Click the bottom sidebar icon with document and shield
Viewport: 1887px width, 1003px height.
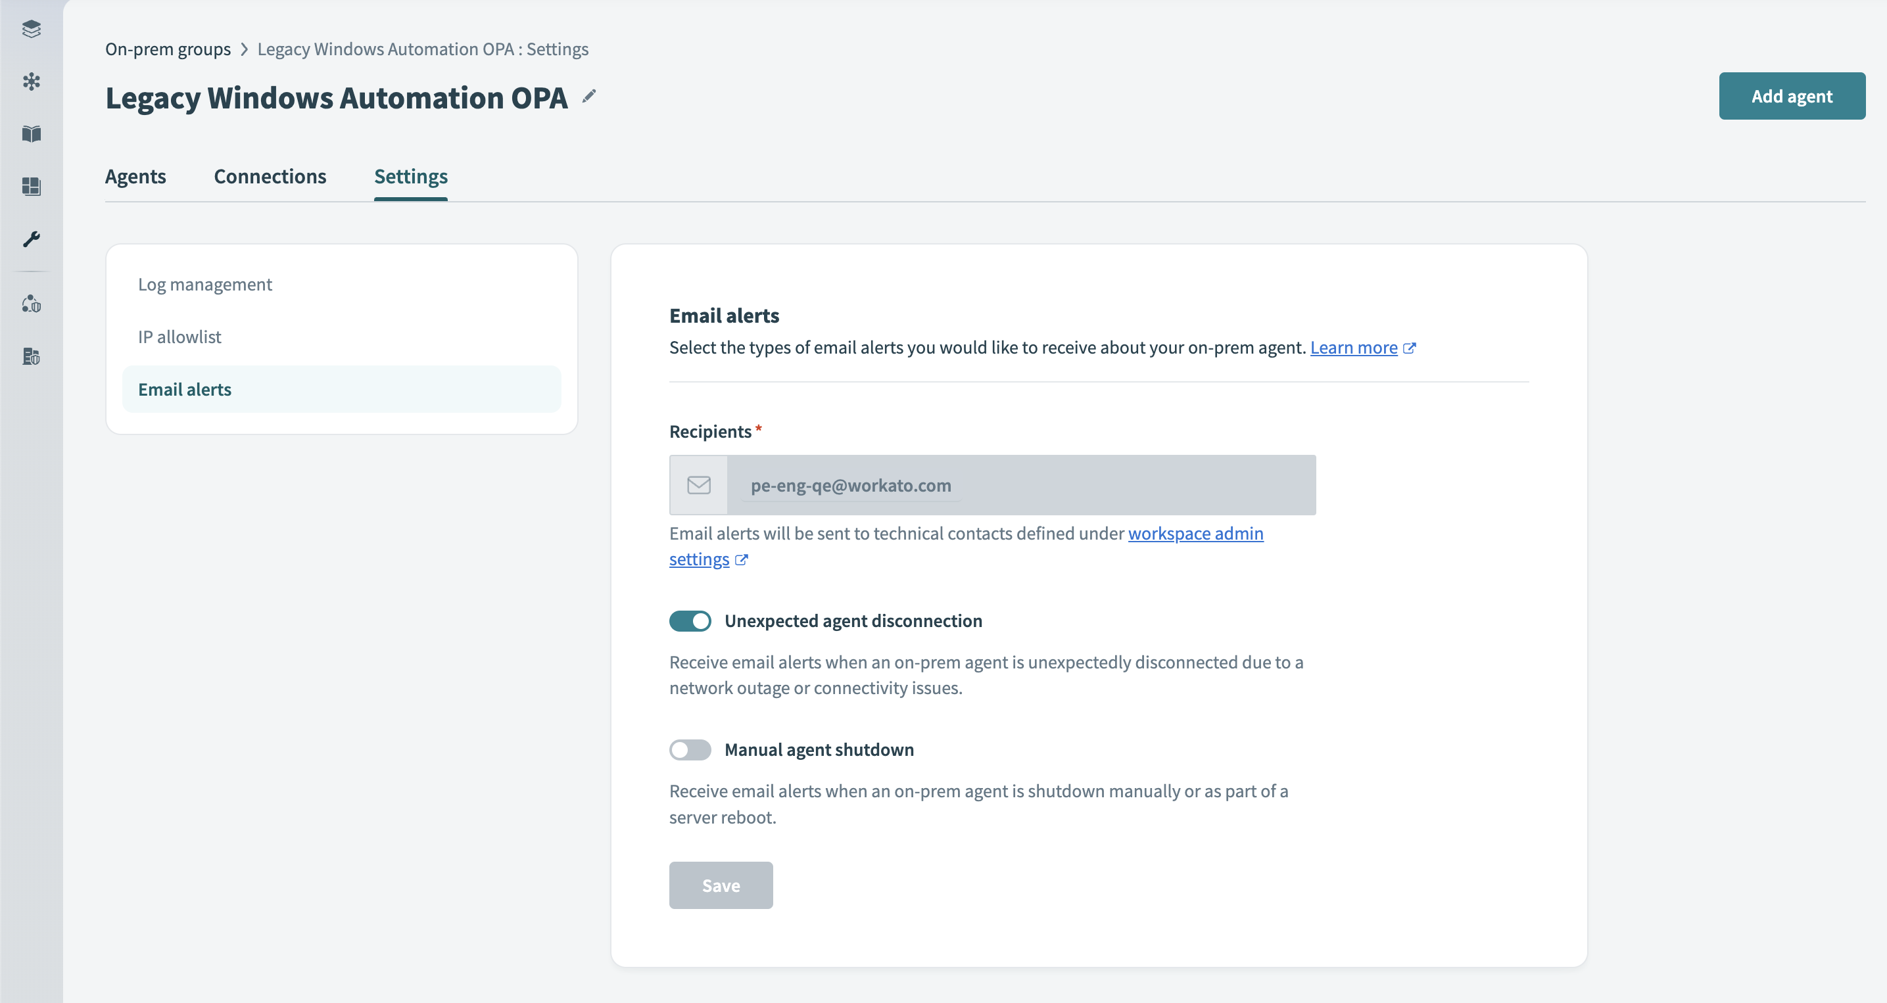[31, 356]
